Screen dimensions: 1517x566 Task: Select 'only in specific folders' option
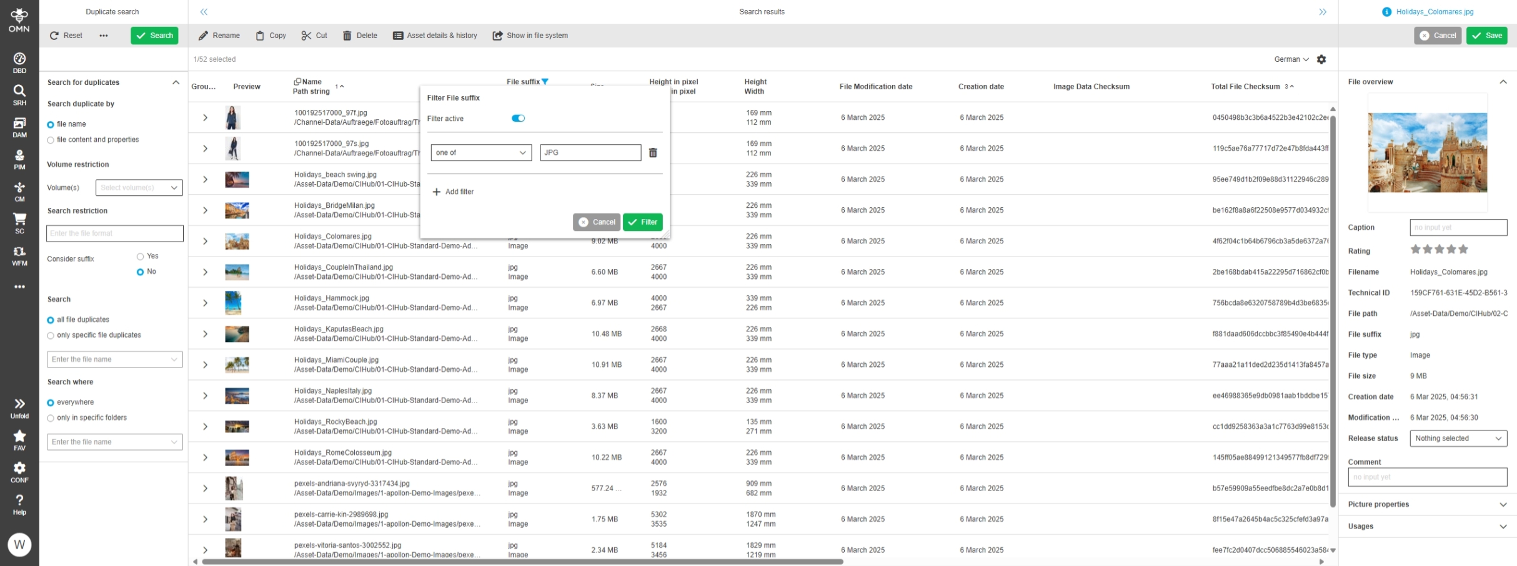tap(51, 418)
